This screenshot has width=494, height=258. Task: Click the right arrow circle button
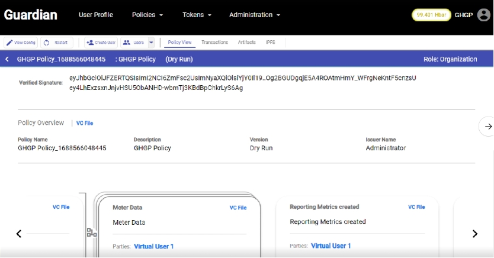coord(487,126)
